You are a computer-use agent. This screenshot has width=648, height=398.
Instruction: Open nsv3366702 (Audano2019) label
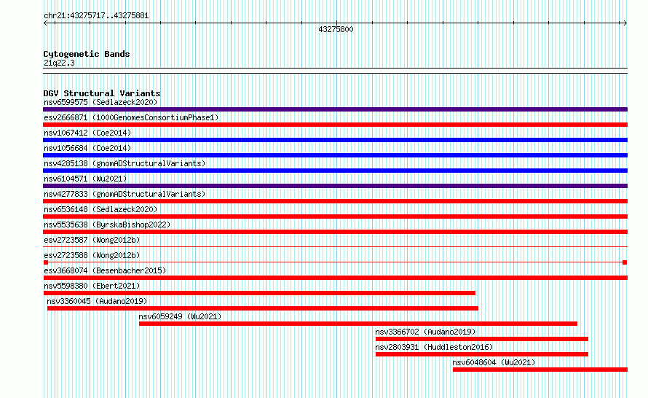pyautogui.click(x=425, y=332)
